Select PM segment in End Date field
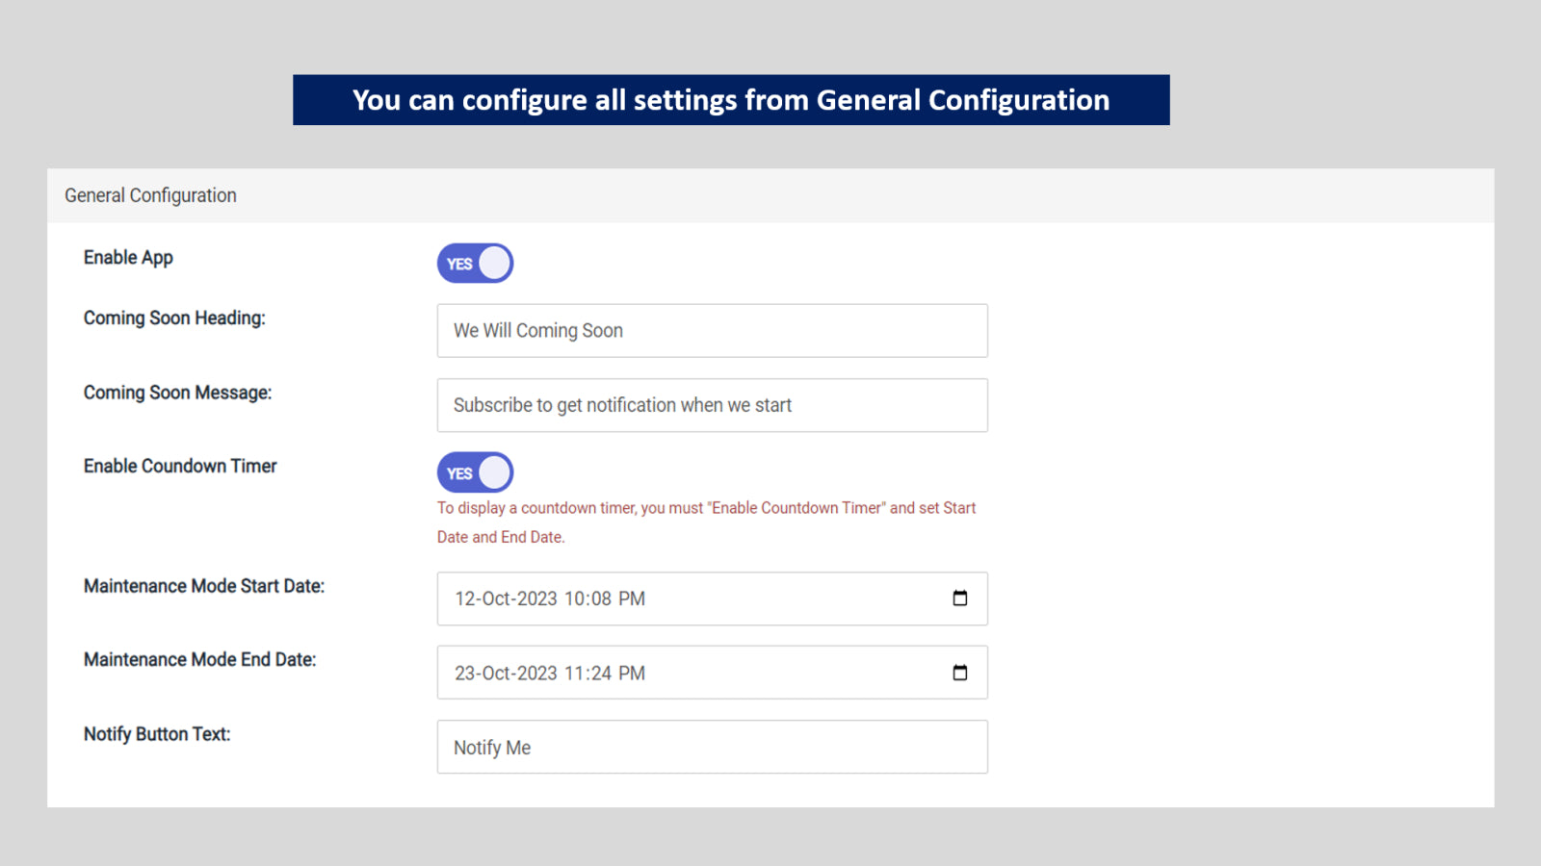Screen dimensions: 1541x866 click(x=632, y=674)
